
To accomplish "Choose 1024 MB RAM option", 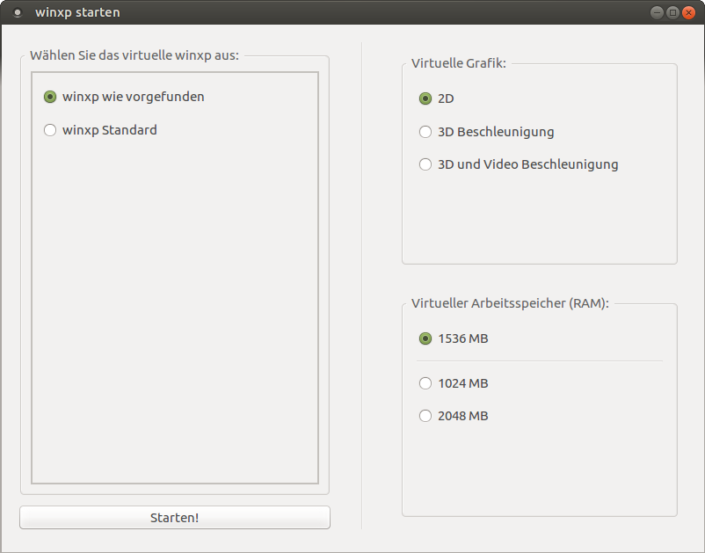I will [x=454, y=383].
